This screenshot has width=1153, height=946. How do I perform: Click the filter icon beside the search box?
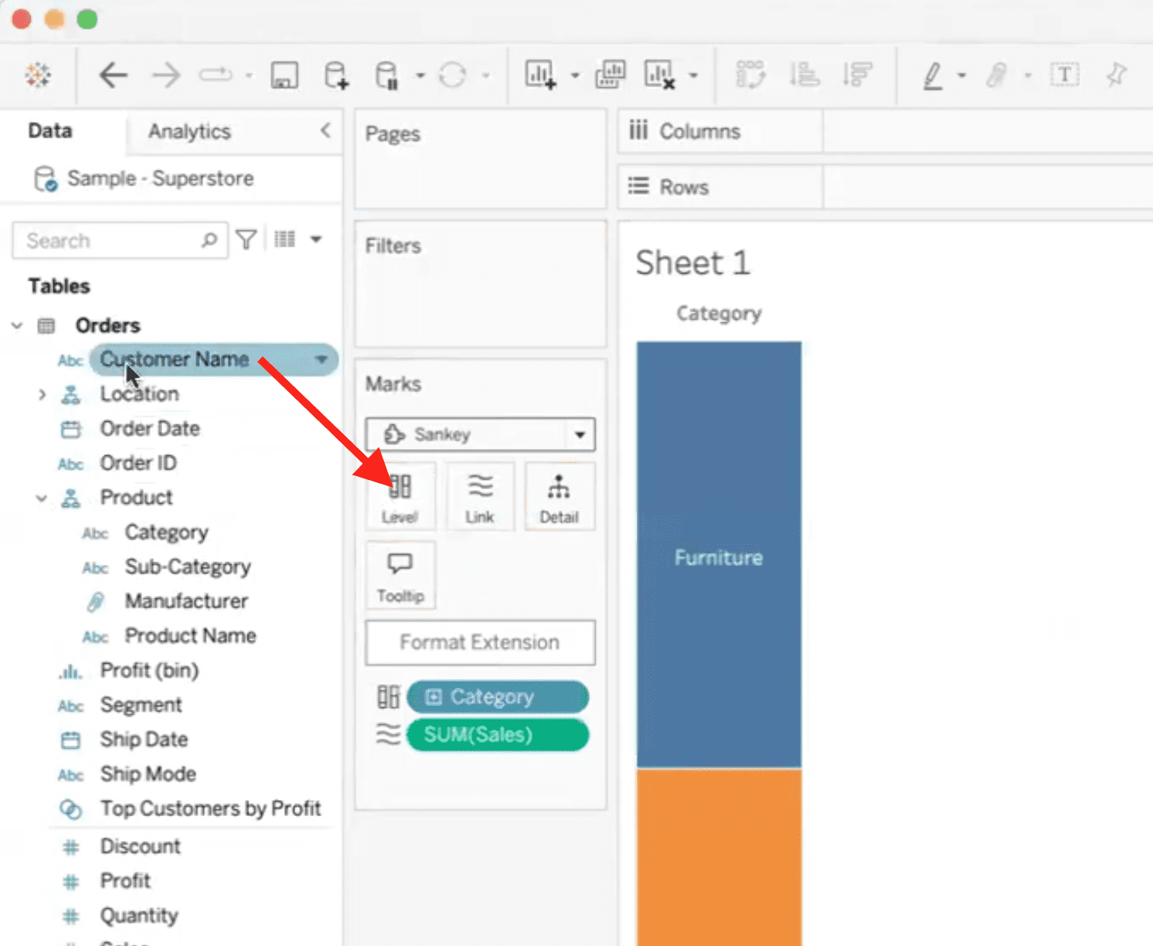coord(246,240)
